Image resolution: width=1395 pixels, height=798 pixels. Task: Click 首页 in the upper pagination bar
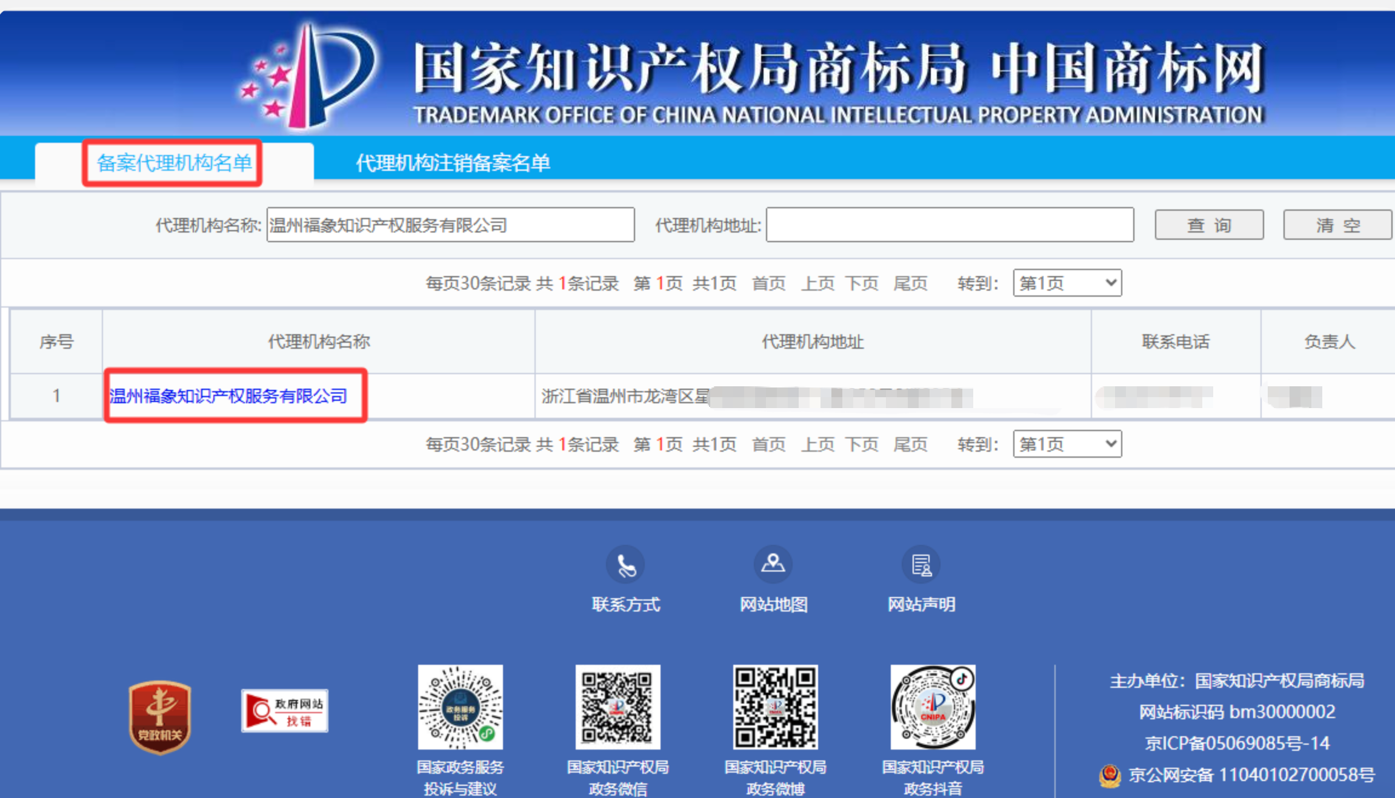tap(768, 283)
